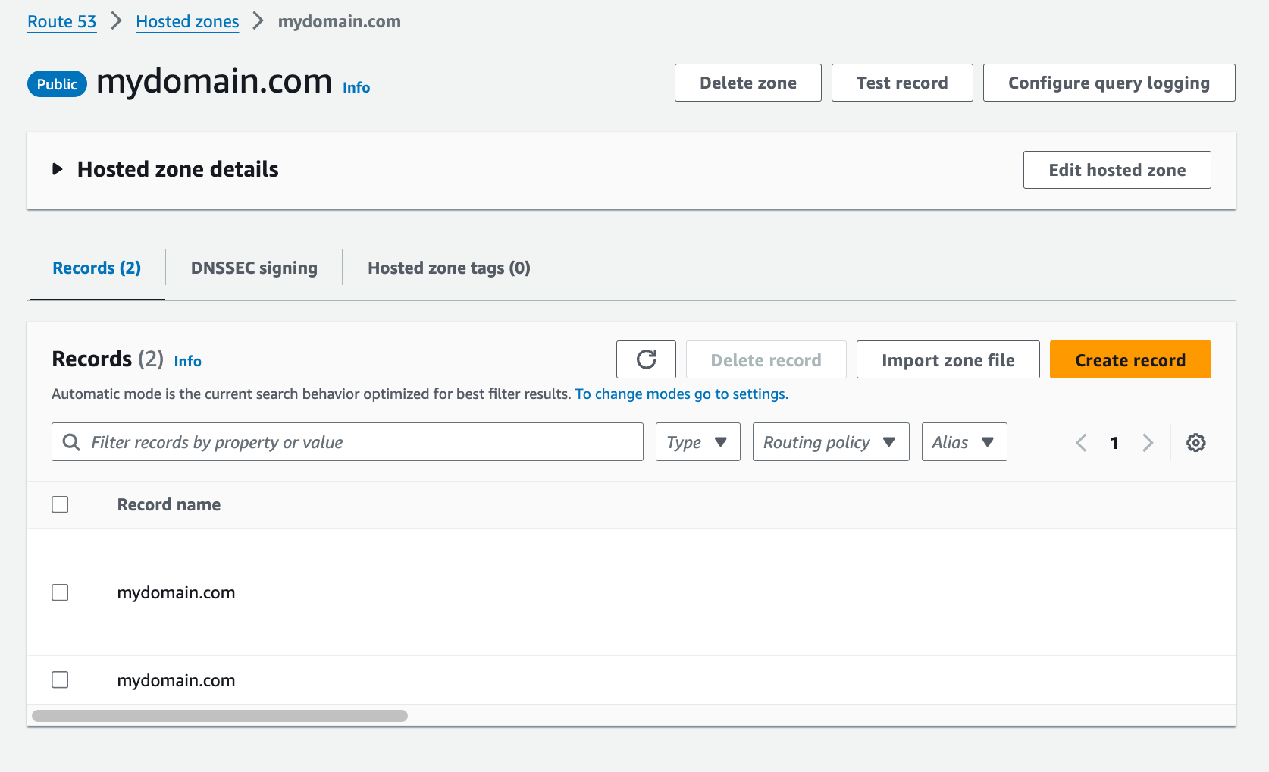Open the Type filter dropdown
Viewport: 1269px width, 772px height.
pos(697,442)
